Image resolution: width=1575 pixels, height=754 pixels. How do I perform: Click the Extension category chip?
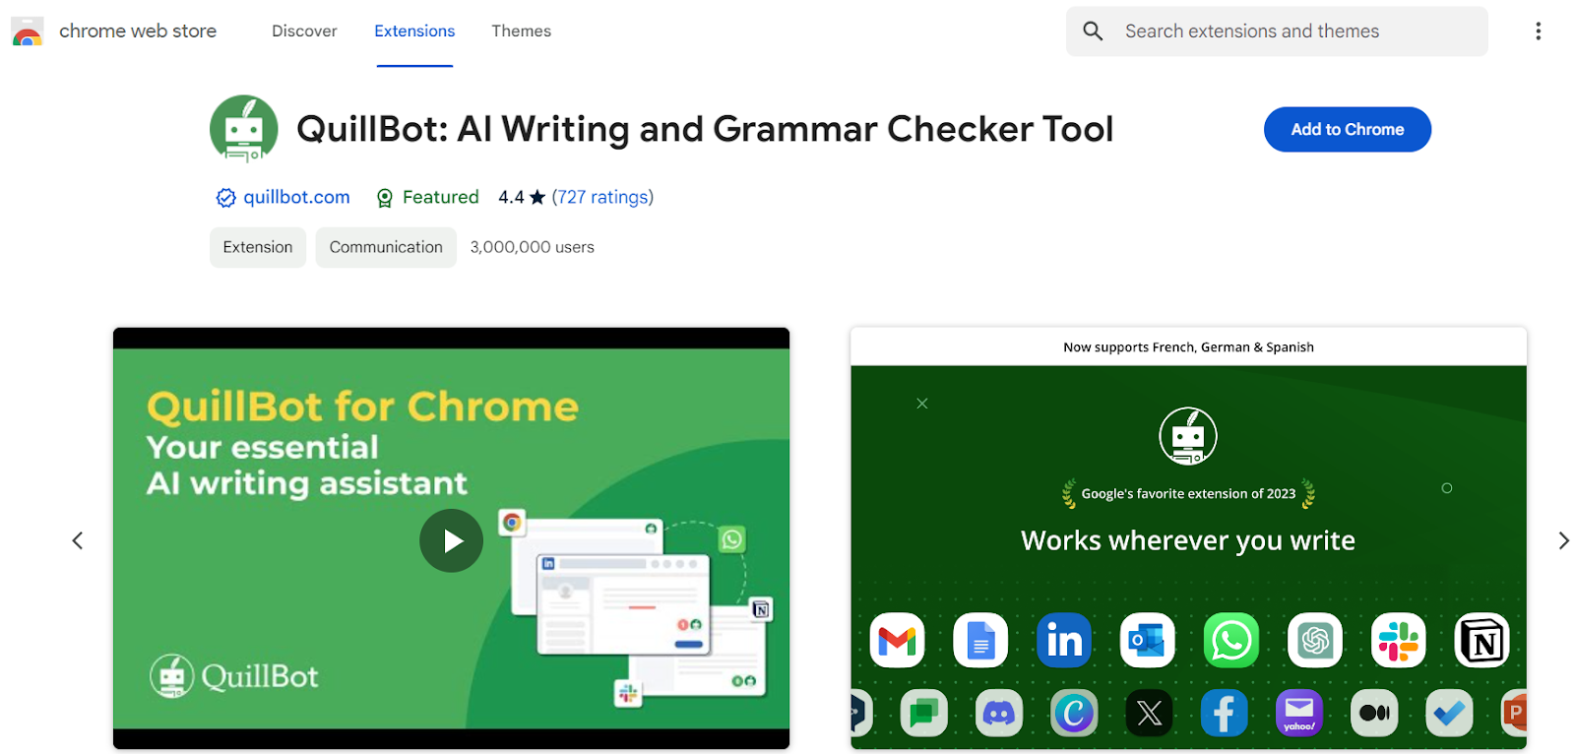coord(258,247)
